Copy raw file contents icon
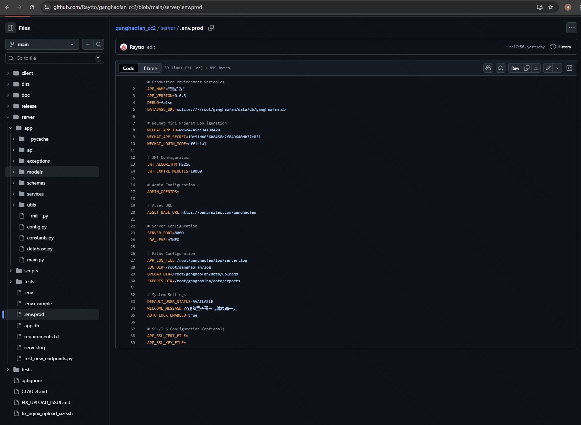This screenshot has height=425, width=581. click(x=526, y=68)
